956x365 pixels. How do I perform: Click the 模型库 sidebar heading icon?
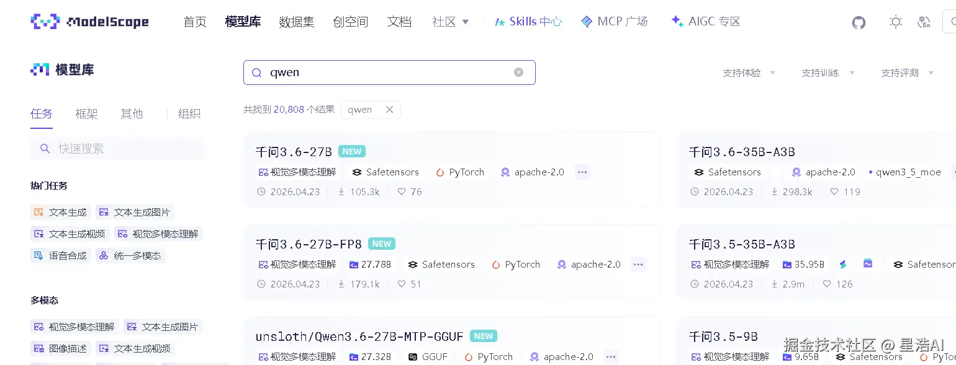pos(40,69)
